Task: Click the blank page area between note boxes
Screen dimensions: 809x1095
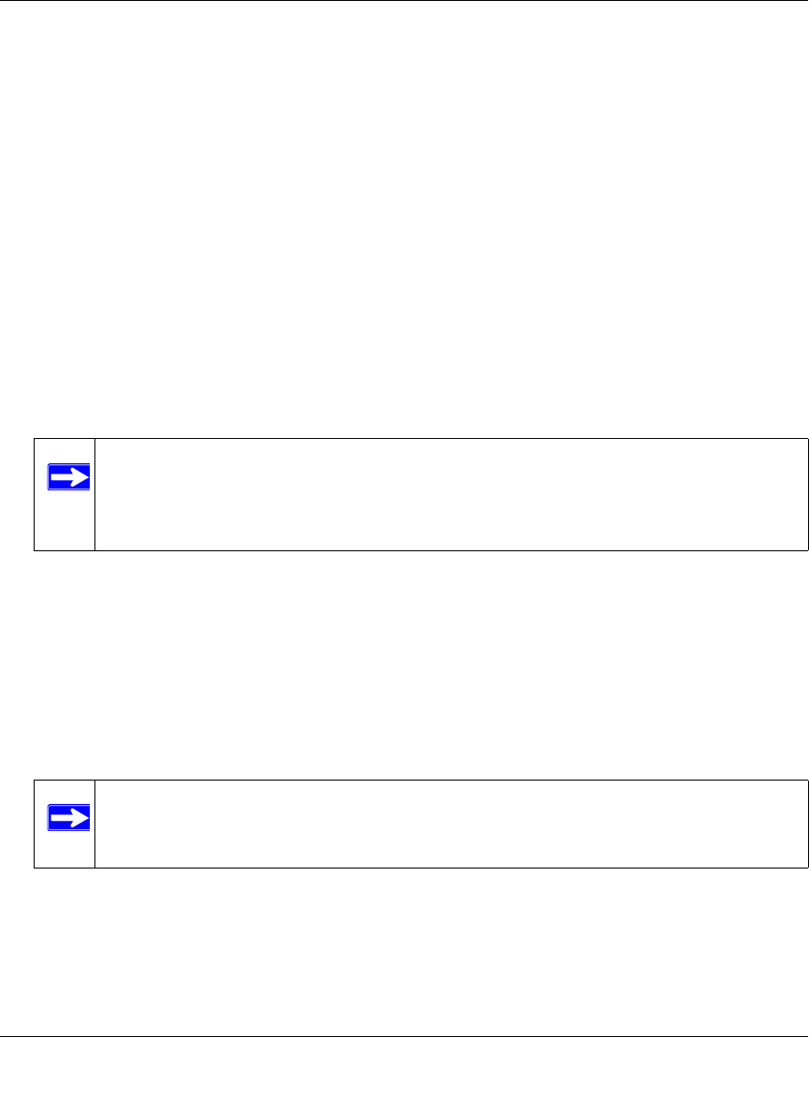Action: coord(404,664)
